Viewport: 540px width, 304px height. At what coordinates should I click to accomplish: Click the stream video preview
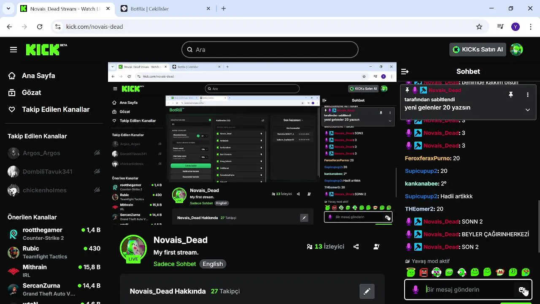(252, 144)
